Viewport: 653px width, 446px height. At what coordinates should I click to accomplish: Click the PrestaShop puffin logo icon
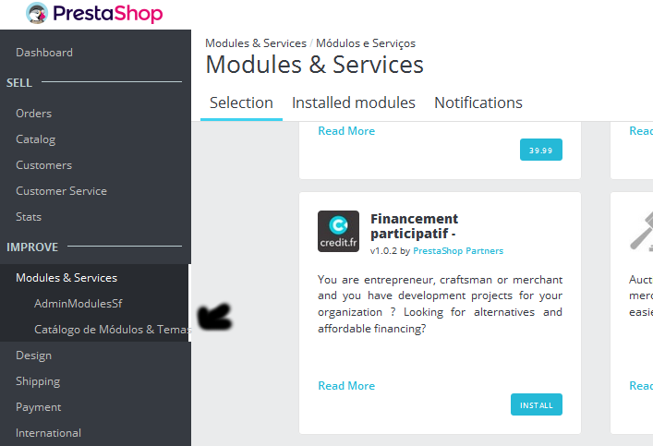pyautogui.click(x=37, y=13)
